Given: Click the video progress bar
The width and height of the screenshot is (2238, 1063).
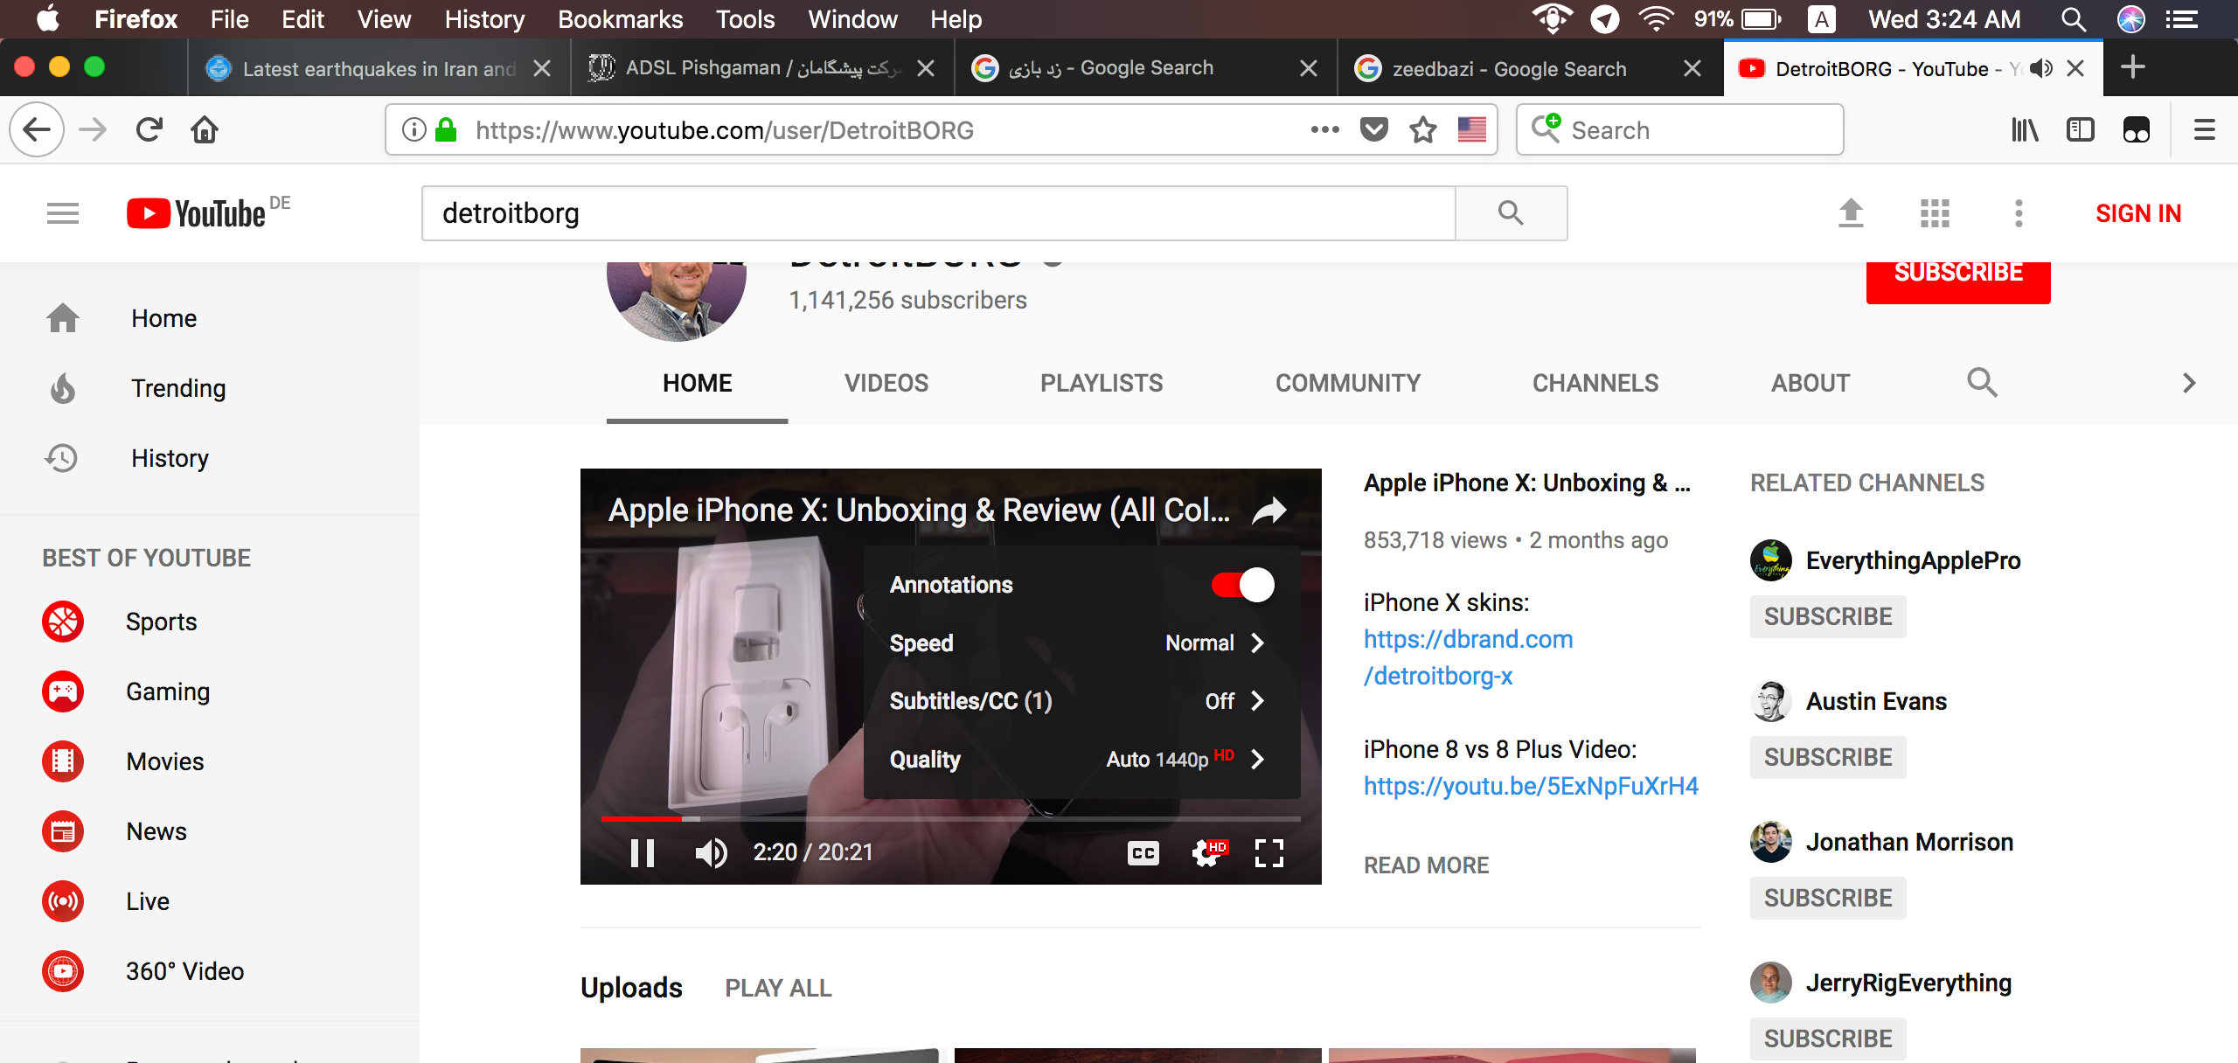Looking at the screenshot, I should pos(951,819).
